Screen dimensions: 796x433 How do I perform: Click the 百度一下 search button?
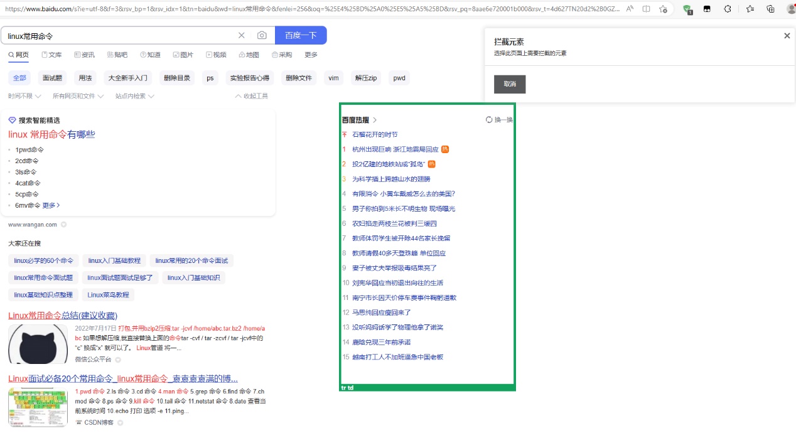coord(301,36)
